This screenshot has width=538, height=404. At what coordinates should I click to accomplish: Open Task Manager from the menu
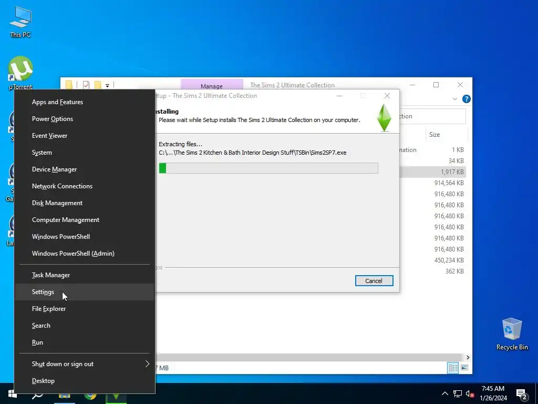[x=85, y=275]
